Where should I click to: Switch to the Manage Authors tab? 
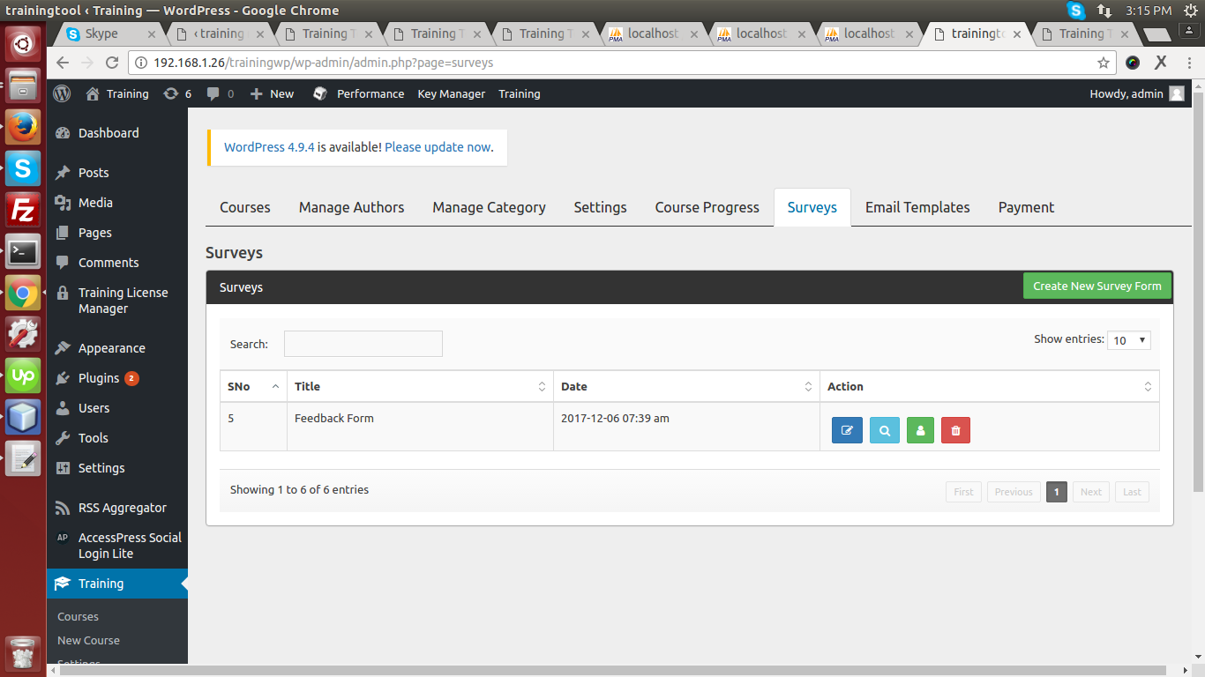click(351, 207)
